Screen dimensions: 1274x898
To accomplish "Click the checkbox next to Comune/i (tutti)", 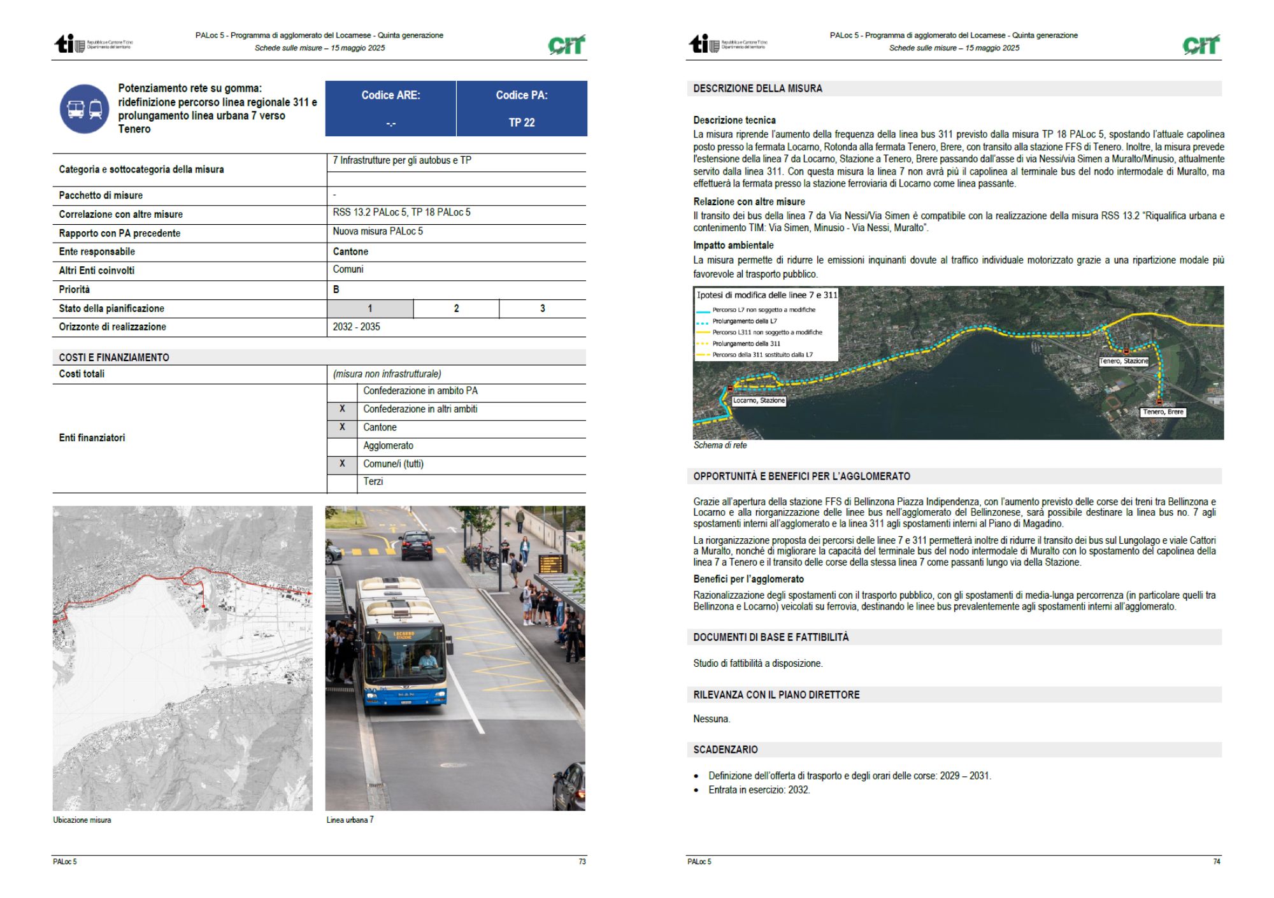I will pyautogui.click(x=342, y=464).
